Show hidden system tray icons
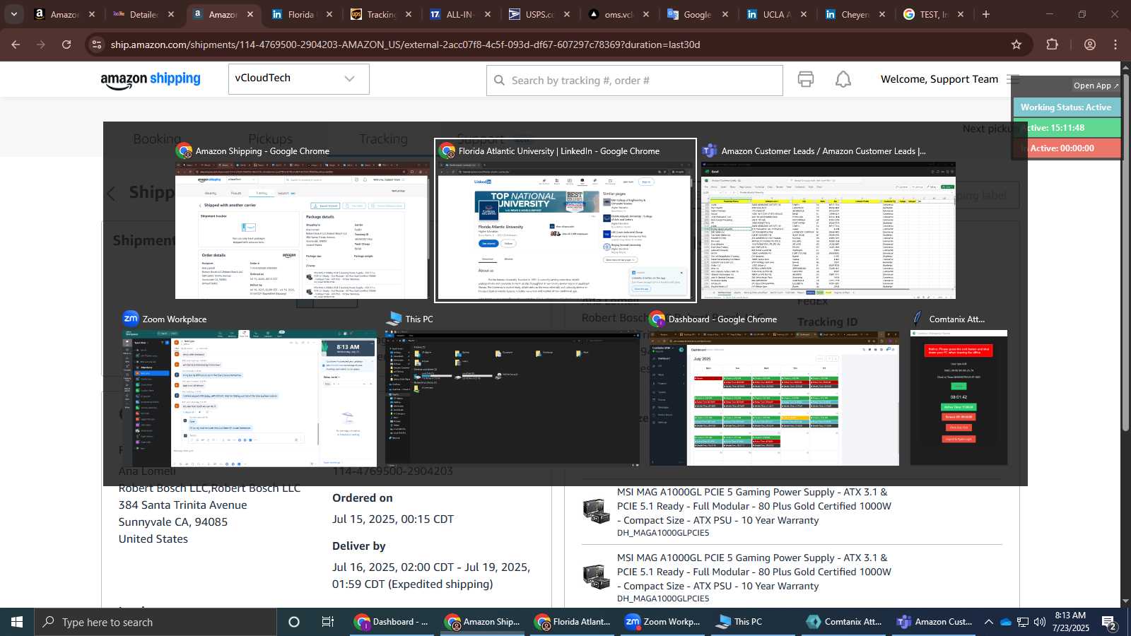Image resolution: width=1131 pixels, height=636 pixels. click(x=988, y=622)
